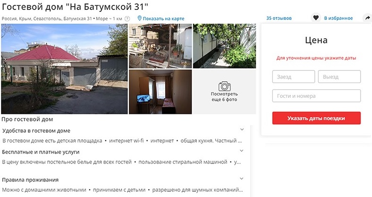Click the Выезд check-out date field
This screenshot has height=197, width=372.
pyautogui.click(x=339, y=77)
